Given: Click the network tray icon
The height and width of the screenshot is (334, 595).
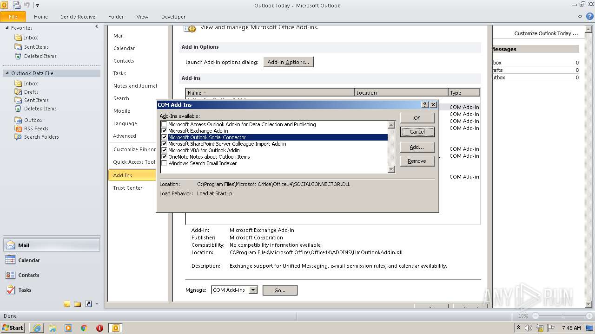Looking at the screenshot, I should [540, 328].
